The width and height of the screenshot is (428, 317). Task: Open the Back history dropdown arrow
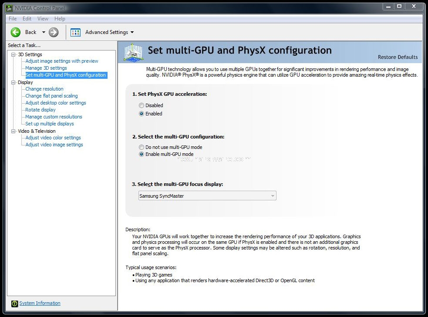pyautogui.click(x=44, y=32)
